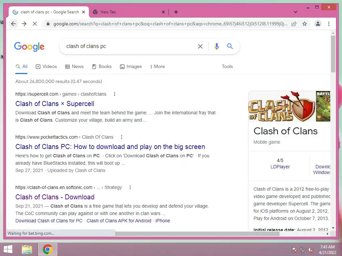Image resolution: width=342 pixels, height=256 pixels.
Task: Follow 'Clash of Clans APK for Android' sublink
Action: (119, 221)
